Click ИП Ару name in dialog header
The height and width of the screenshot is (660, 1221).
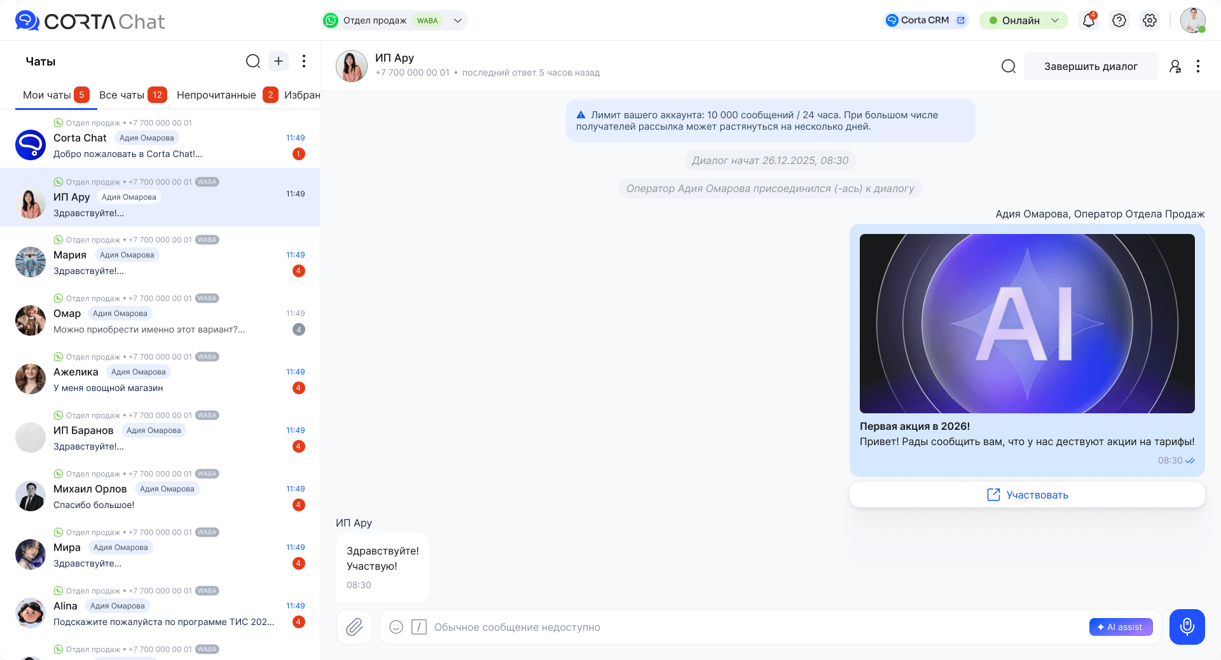coord(394,58)
